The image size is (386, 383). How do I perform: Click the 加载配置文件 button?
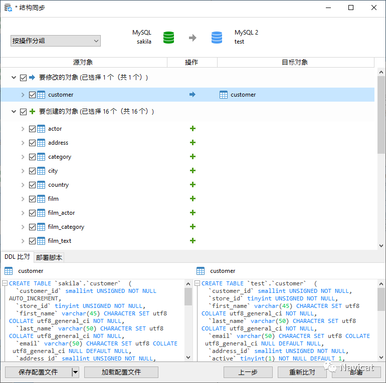(x=121, y=372)
